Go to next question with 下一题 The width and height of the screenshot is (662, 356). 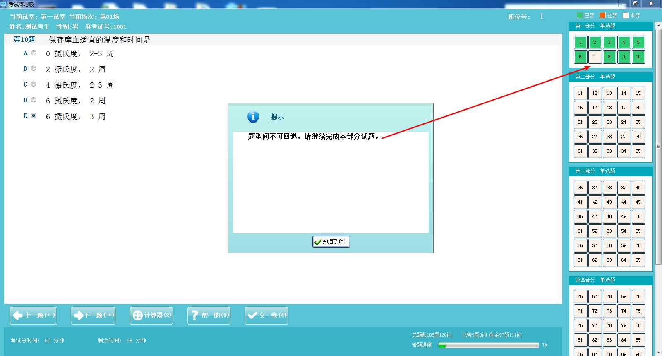coord(93,315)
